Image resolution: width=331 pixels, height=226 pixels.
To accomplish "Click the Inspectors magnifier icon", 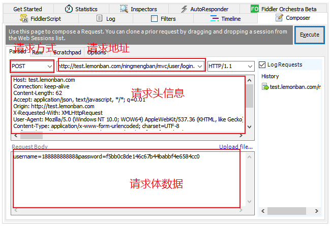I will click(124, 9).
